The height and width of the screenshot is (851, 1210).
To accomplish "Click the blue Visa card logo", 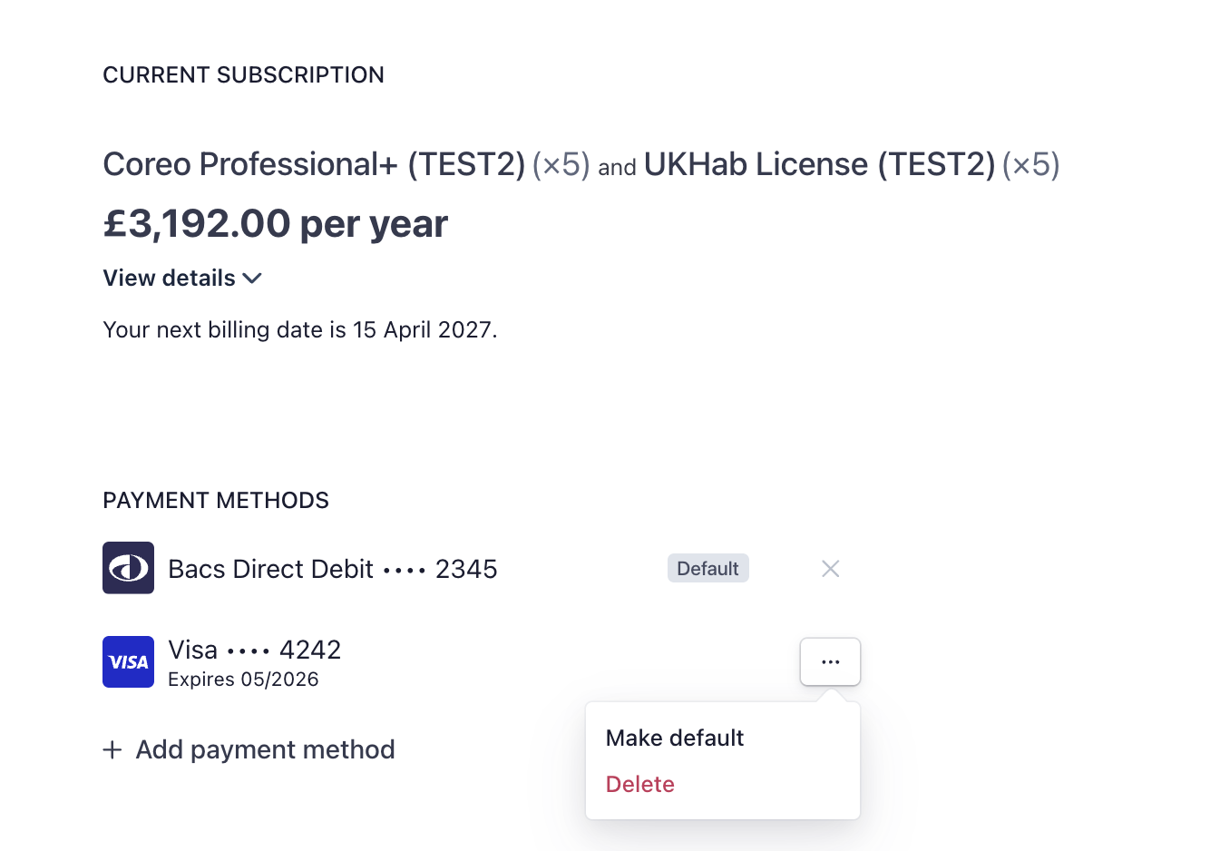I will click(x=128, y=662).
